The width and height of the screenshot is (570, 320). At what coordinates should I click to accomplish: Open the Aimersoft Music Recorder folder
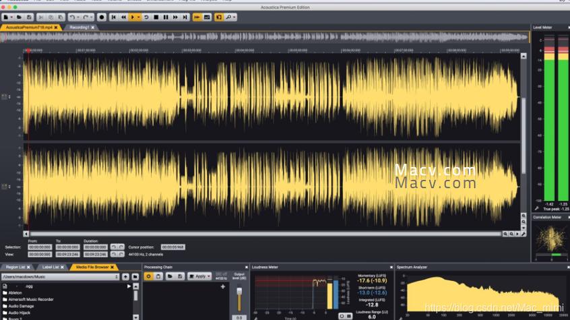(28, 299)
